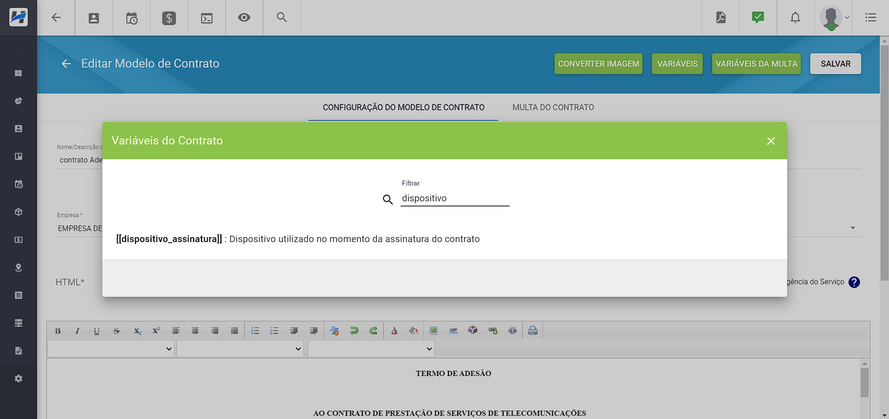Toggle strikethrough formatting in editor
889x419 pixels.
(x=116, y=331)
